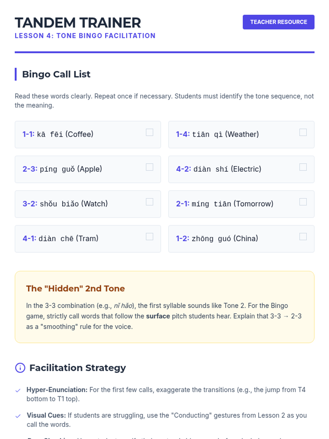Mark diàn chē (Tram) checkbox

(149, 237)
